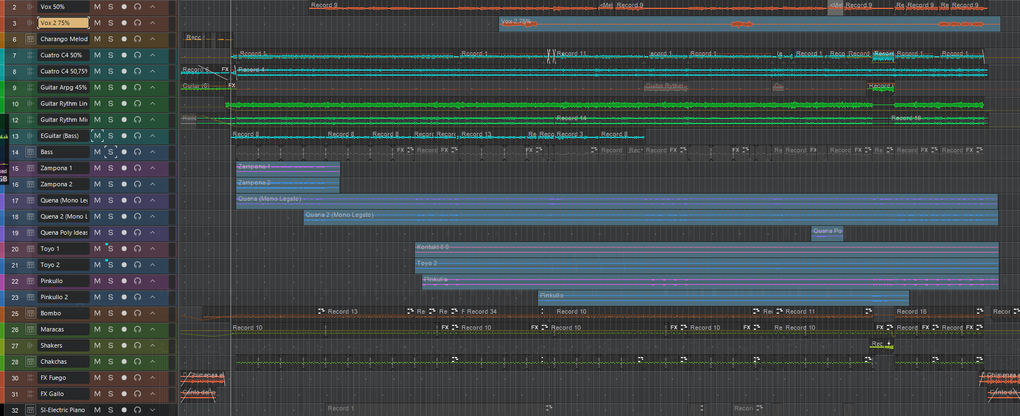The image size is (1020, 416).
Task: Solo the Pinkullo 2 track
Action: pyautogui.click(x=111, y=297)
